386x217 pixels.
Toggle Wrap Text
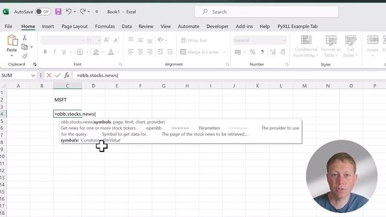click(194, 40)
